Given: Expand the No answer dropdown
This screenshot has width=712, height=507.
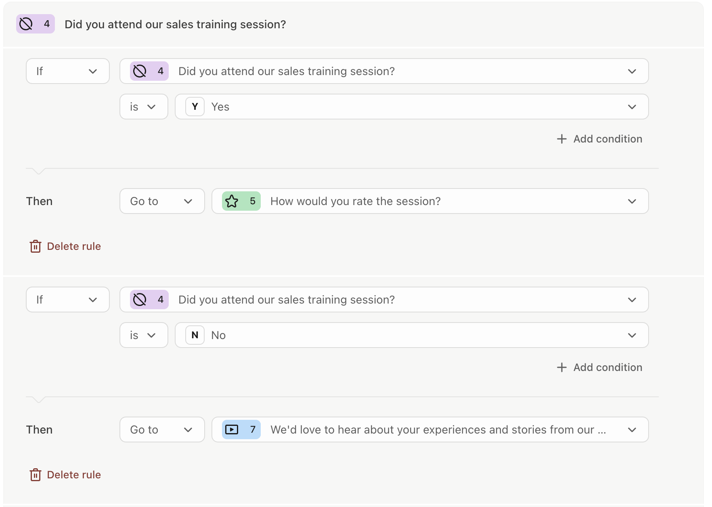Looking at the screenshot, I should coord(412,335).
